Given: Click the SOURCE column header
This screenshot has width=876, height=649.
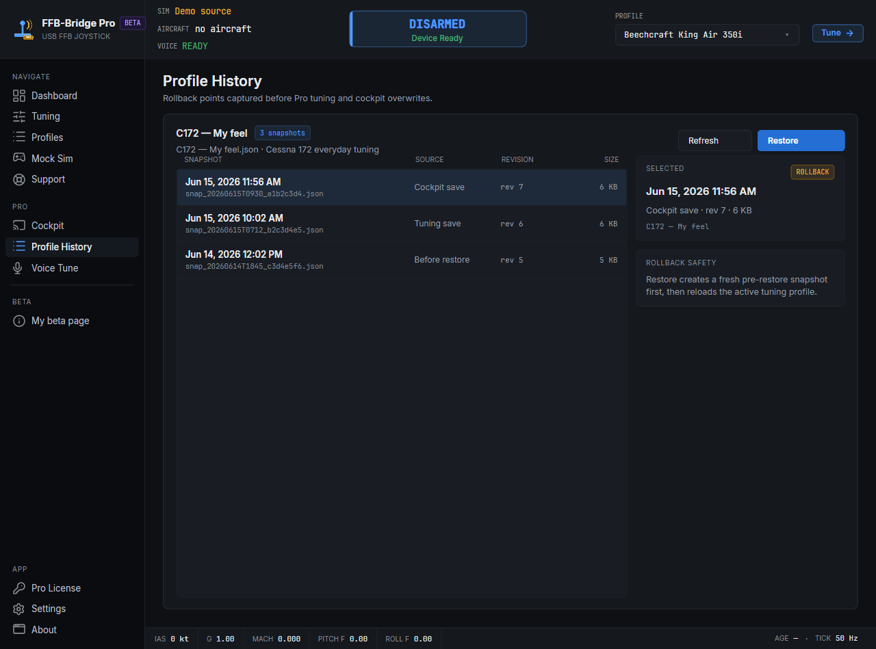Looking at the screenshot, I should [430, 159].
